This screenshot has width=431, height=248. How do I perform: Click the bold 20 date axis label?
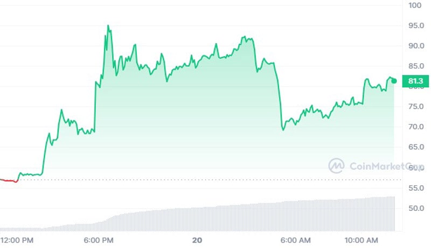[x=197, y=239]
